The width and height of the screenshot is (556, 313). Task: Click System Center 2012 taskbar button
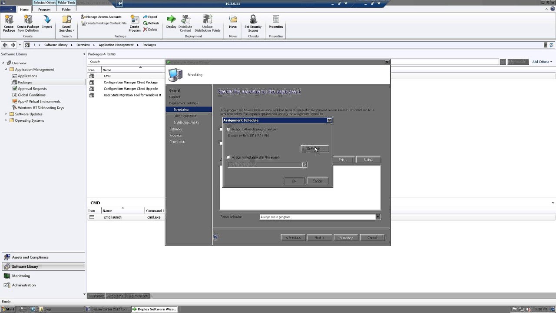(107, 309)
